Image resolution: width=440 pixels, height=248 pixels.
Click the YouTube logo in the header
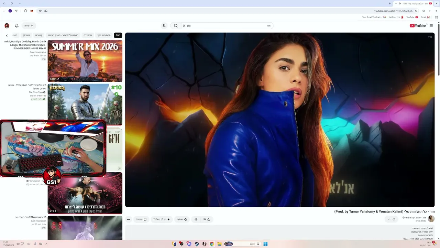tap(418, 25)
